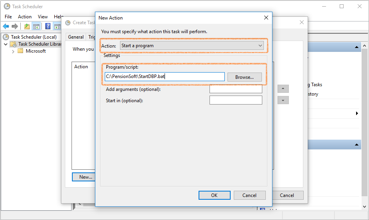Click the Task Scheduler (Local) clock icon
This screenshot has height=220, width=369.
tap(6, 37)
